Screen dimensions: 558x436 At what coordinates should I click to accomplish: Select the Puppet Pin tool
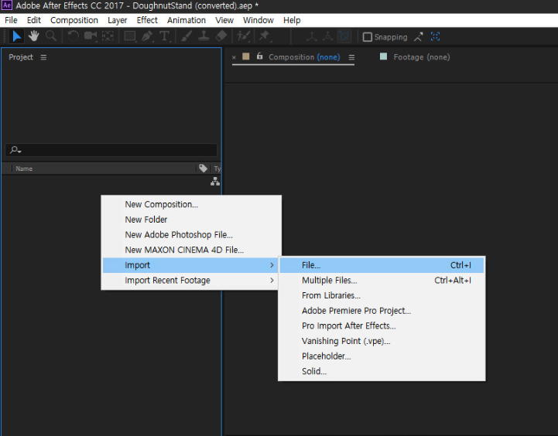click(264, 36)
